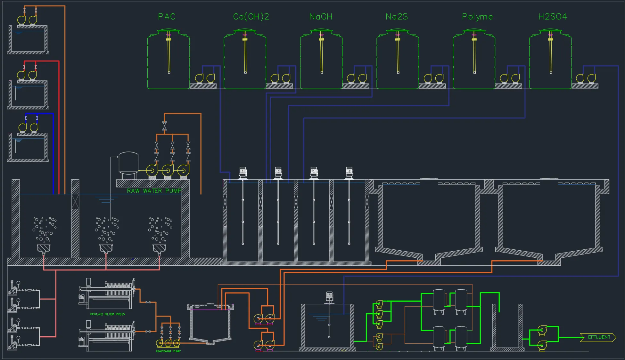Select the pressure vessel beside raw water pumps
The image size is (625, 360).
128,165
